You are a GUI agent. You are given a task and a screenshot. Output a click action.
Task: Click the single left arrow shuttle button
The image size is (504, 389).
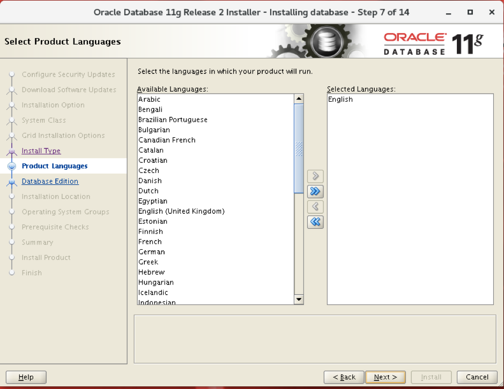click(x=315, y=206)
